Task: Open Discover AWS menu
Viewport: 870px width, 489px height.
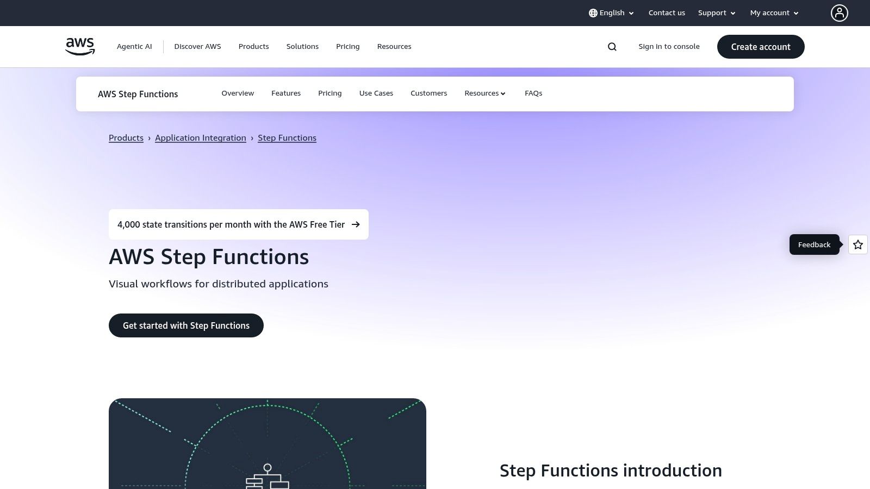Action: click(197, 47)
